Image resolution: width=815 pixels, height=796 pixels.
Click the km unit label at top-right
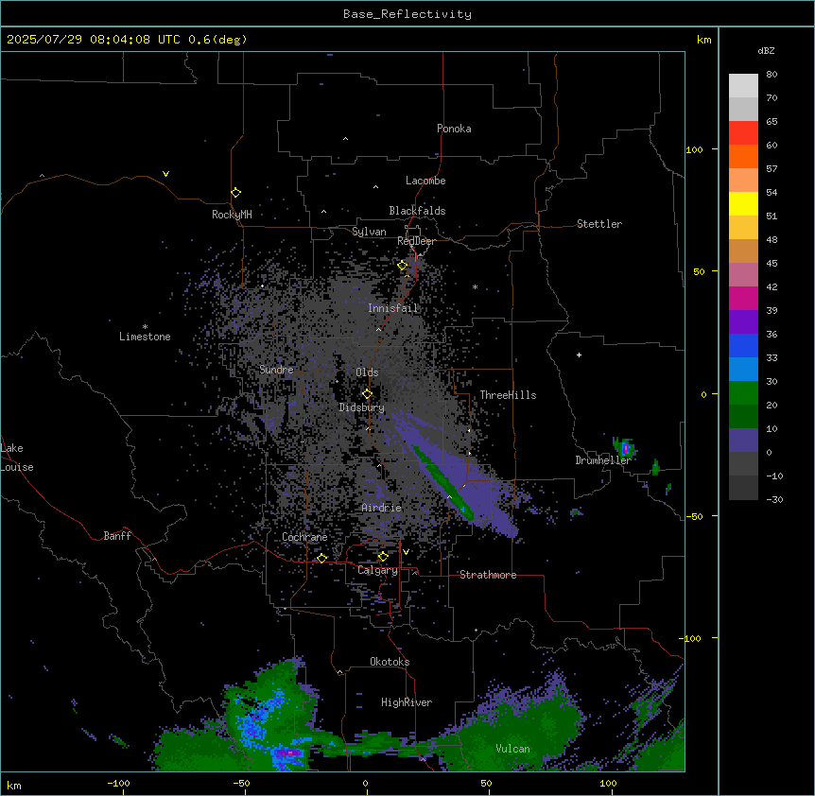pos(704,40)
